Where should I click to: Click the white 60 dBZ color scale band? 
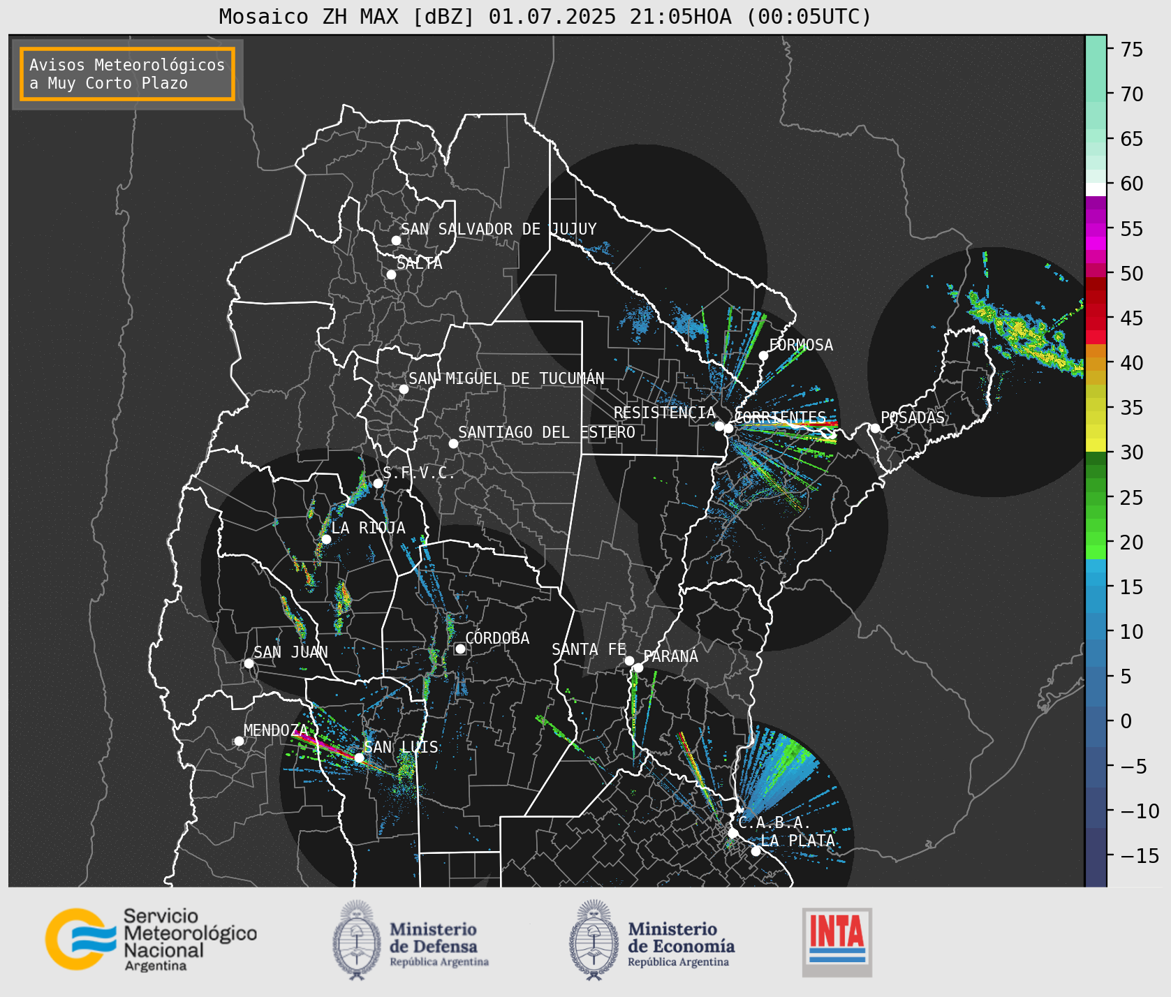click(1096, 189)
